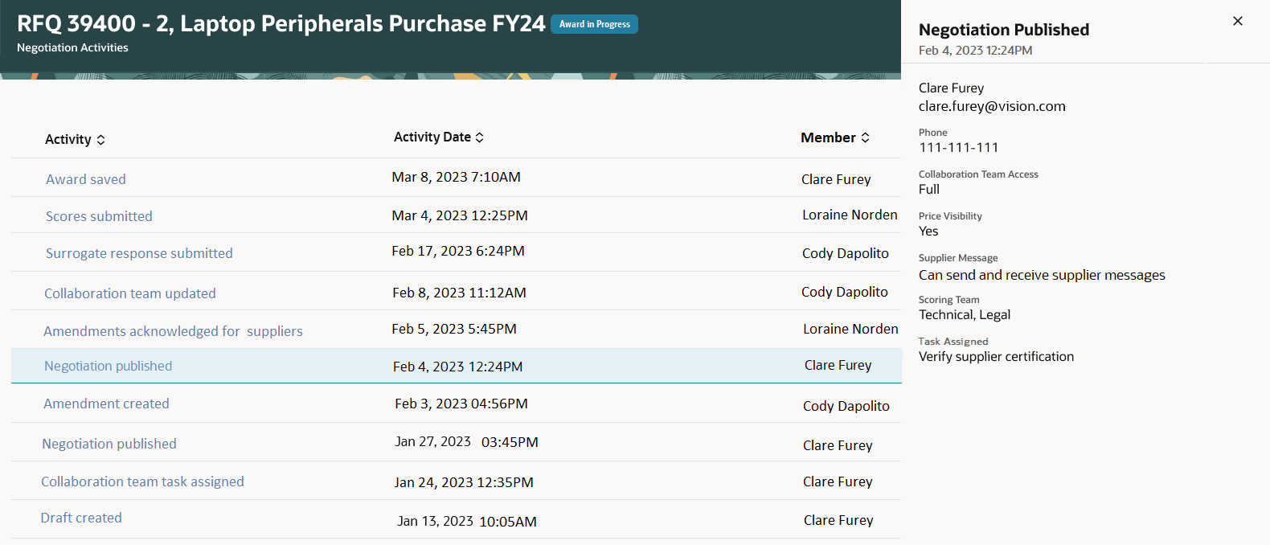Select the Mar 8, 2023 7:10AM row date
Screen dimensions: 1270x545
pyautogui.click(x=456, y=177)
